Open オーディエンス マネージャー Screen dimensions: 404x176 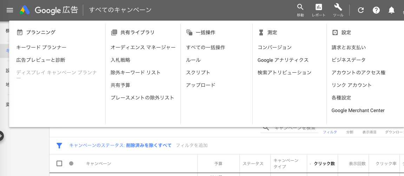tap(143, 47)
